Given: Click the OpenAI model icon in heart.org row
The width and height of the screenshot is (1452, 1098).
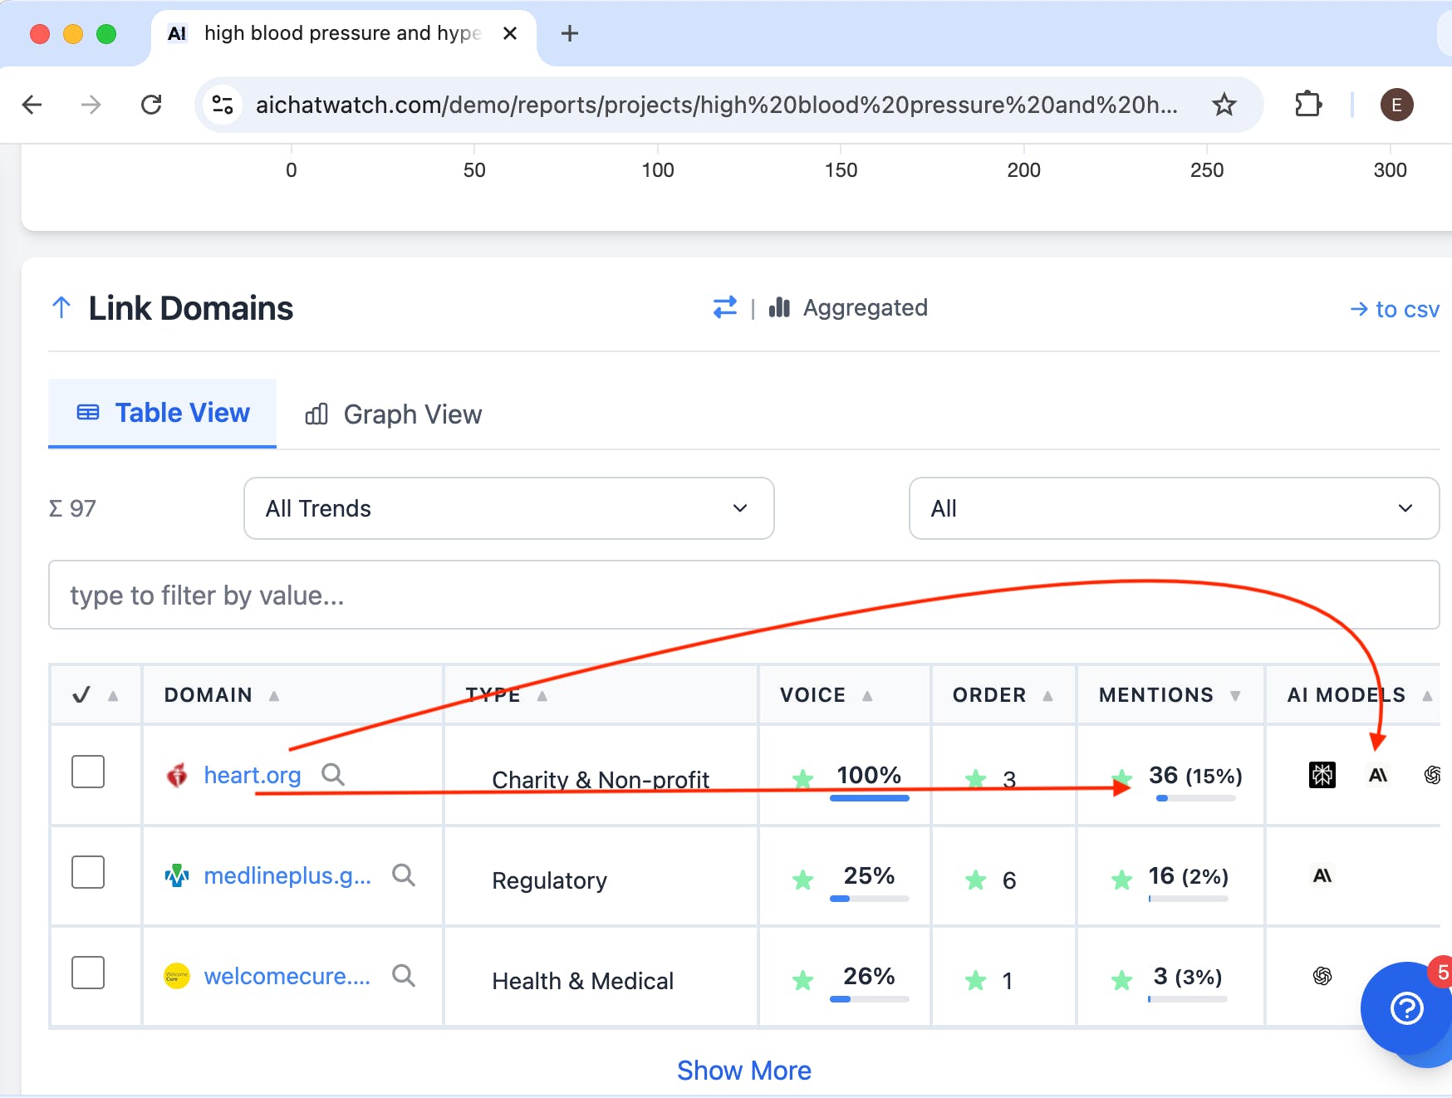Looking at the screenshot, I should point(1433,775).
